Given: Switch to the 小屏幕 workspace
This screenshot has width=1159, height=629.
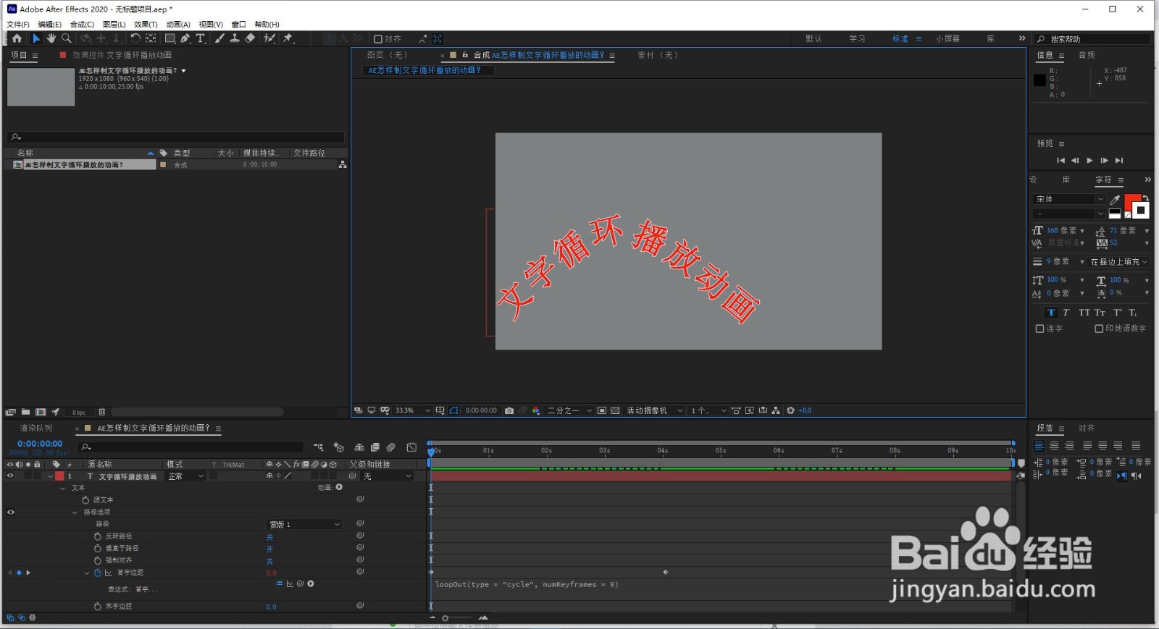Looking at the screenshot, I should 947,39.
